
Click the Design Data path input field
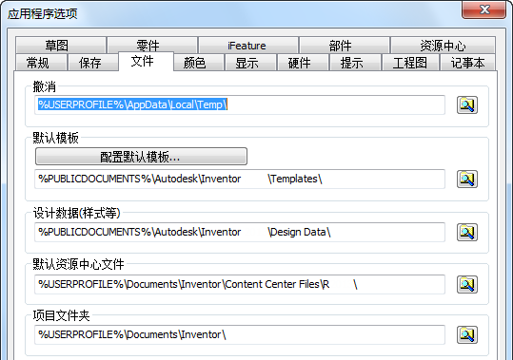click(x=240, y=232)
